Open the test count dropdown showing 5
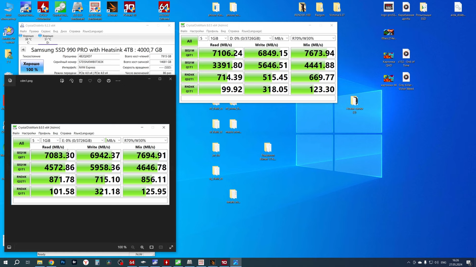476x267 pixels. (x=203, y=38)
